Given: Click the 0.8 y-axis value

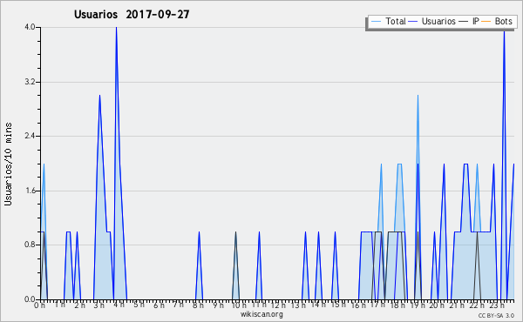Looking at the screenshot, I should point(30,245).
